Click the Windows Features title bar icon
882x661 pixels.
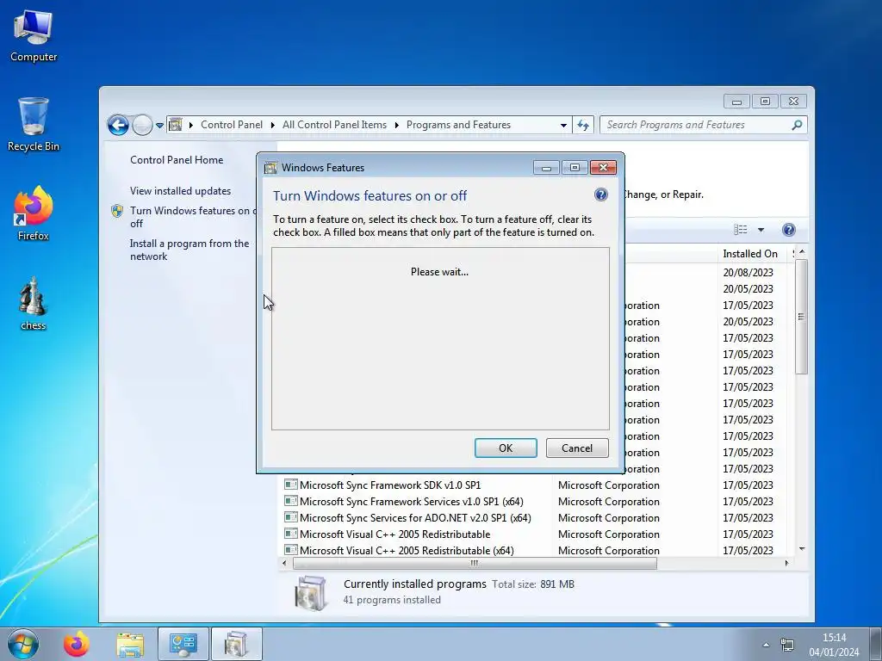270,168
